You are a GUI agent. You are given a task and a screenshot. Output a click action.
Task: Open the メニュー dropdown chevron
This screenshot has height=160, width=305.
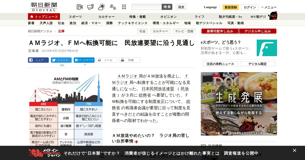(262, 7)
